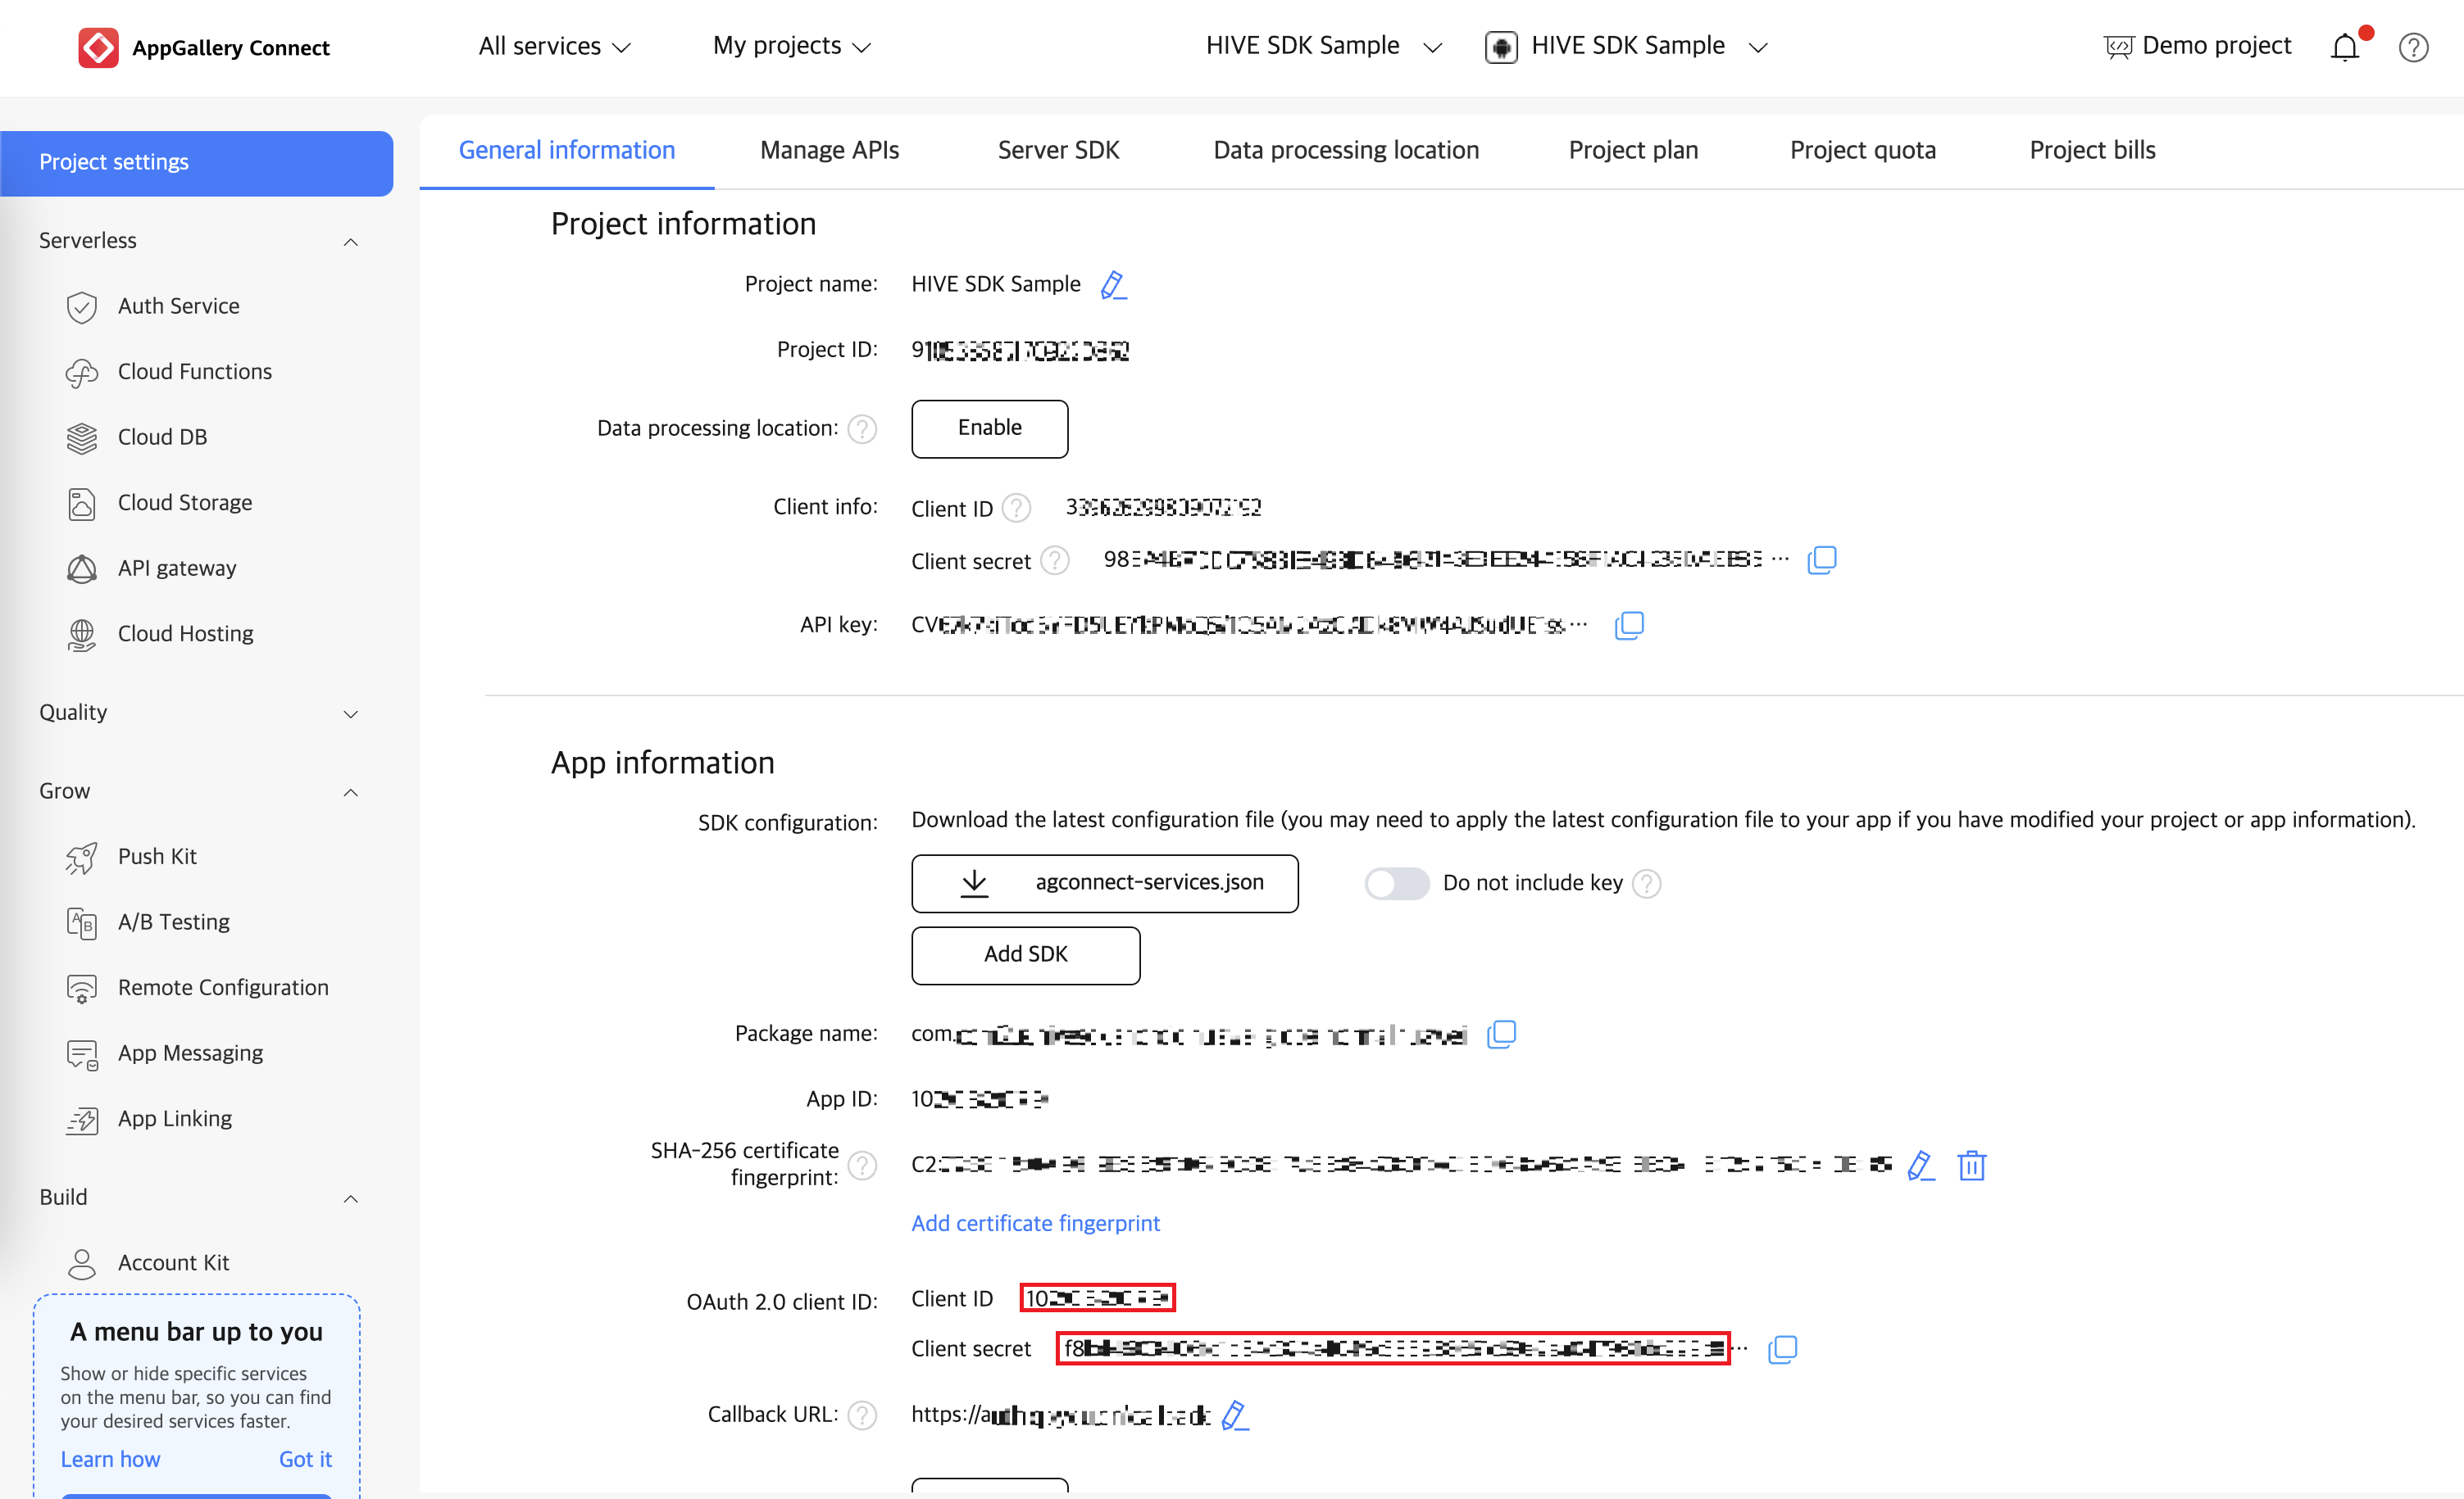Click Add certificate fingerprint link
Screen dimensions: 2464x1499
tap(1035, 1223)
